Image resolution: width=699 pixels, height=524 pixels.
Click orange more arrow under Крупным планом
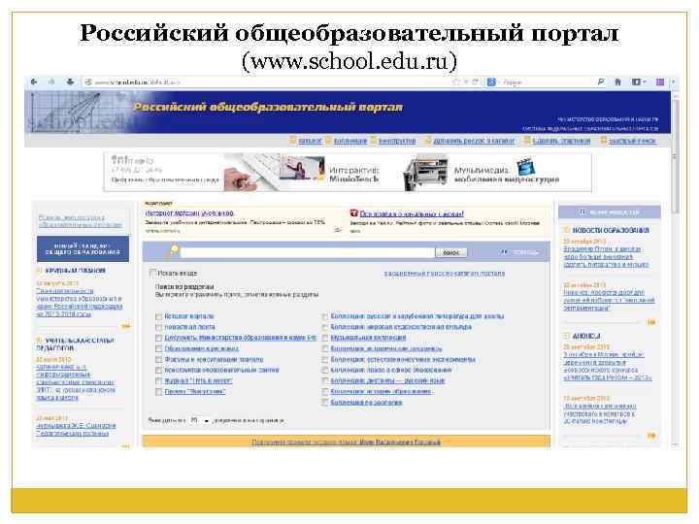(125, 327)
